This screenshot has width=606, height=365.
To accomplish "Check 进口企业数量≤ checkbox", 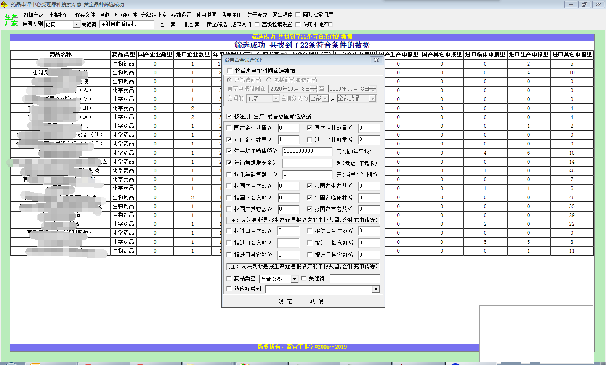I will (309, 140).
